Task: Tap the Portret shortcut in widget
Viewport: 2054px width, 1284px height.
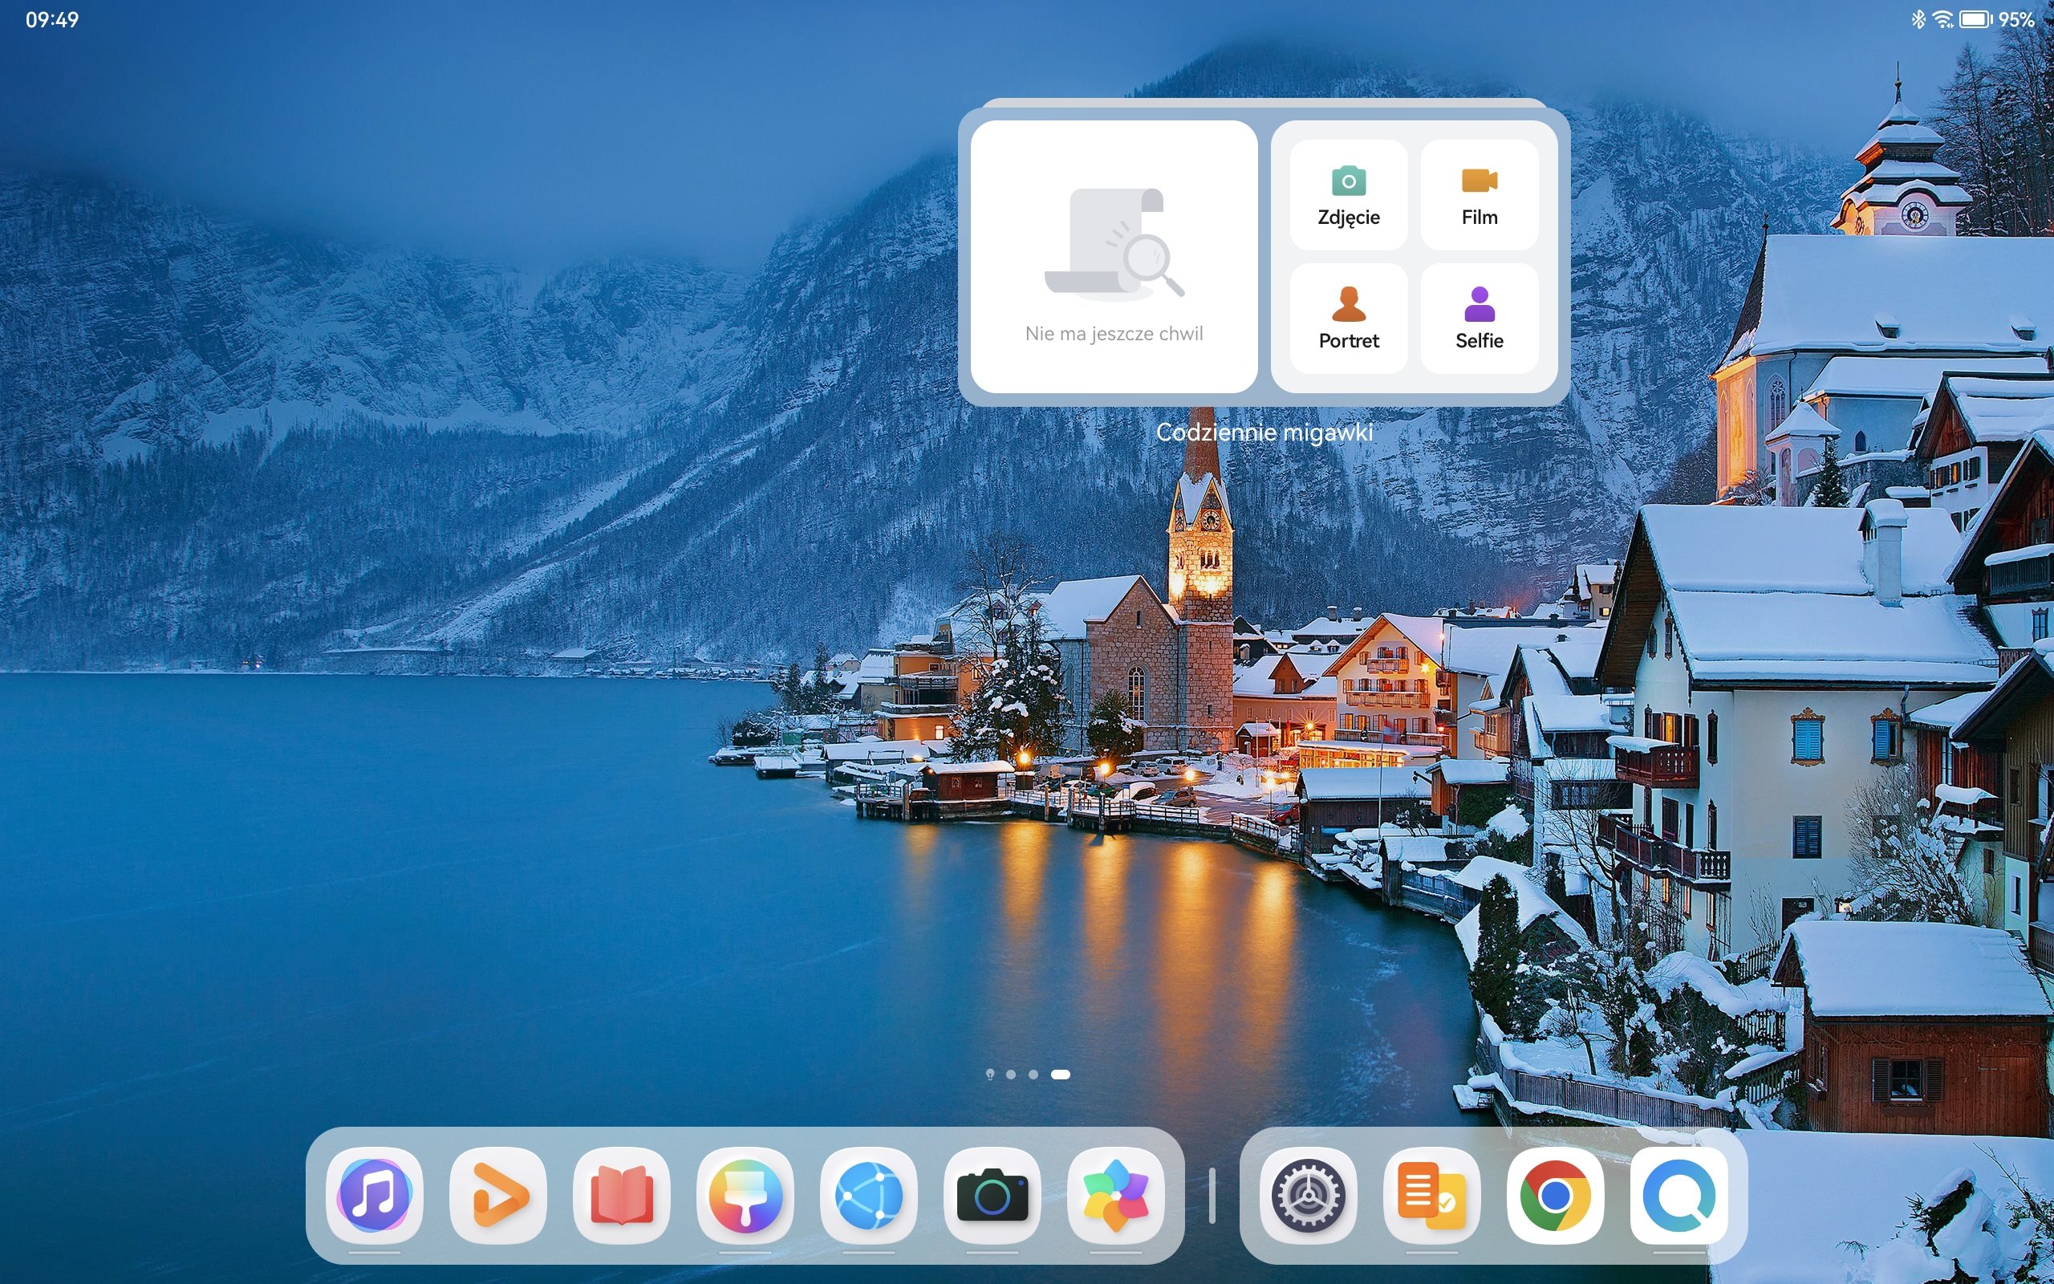Action: [1349, 319]
